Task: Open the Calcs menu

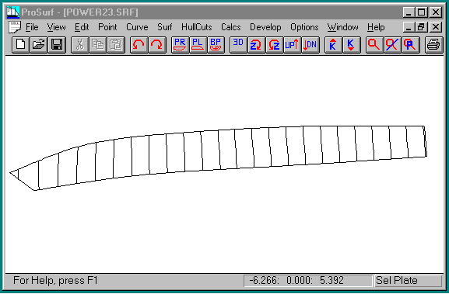Action: tap(231, 27)
